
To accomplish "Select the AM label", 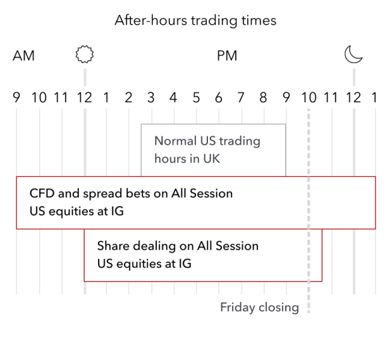I will point(24,56).
